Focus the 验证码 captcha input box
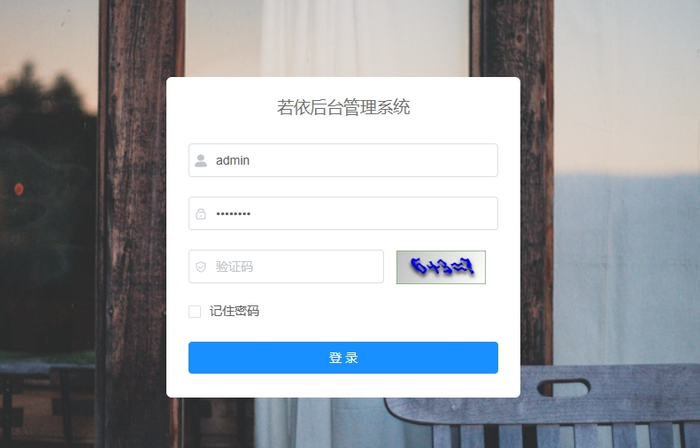This screenshot has width=700, height=448. pos(286,266)
